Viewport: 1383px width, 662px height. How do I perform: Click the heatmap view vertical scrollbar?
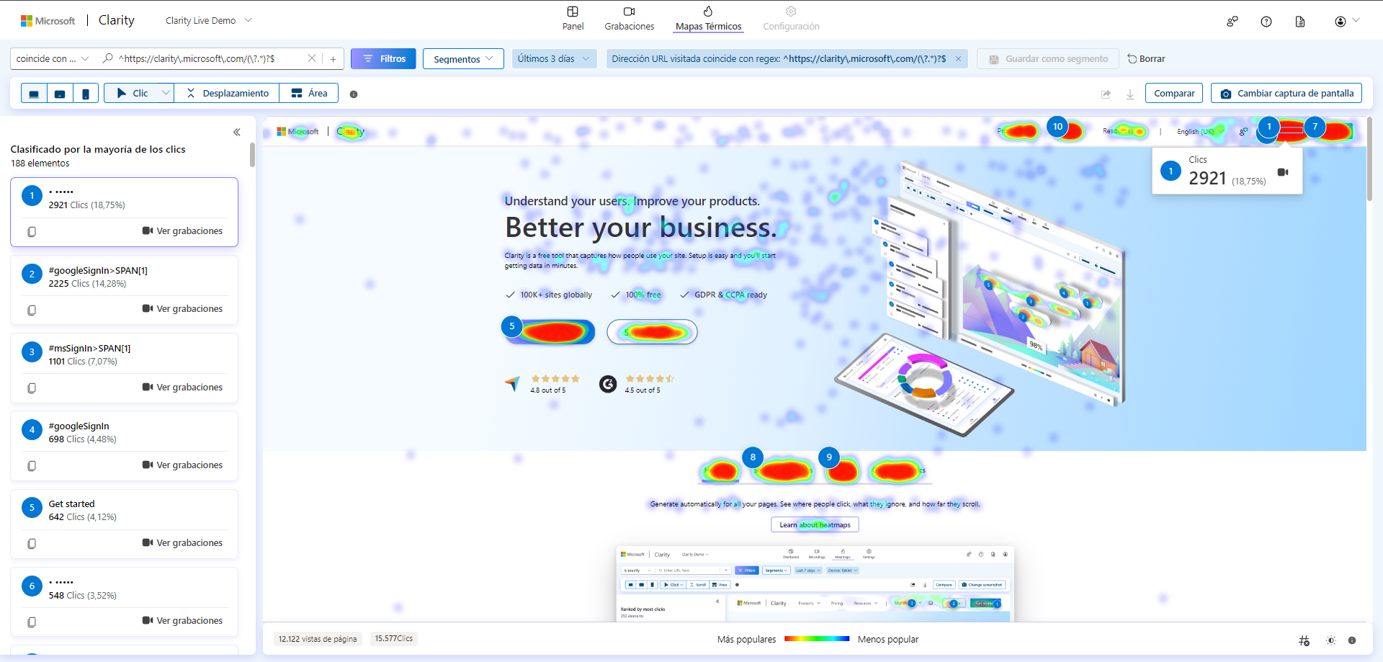[1369, 159]
